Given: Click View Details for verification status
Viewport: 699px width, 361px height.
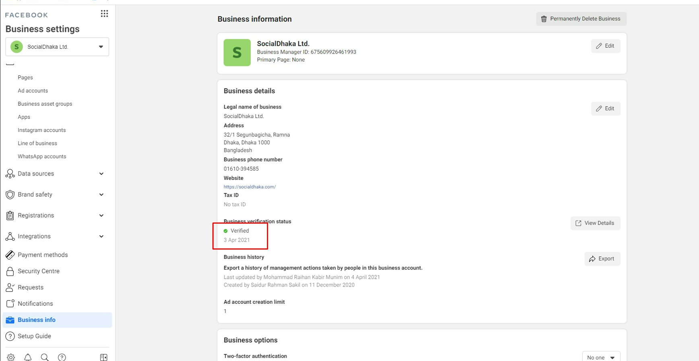Looking at the screenshot, I should pos(595,223).
